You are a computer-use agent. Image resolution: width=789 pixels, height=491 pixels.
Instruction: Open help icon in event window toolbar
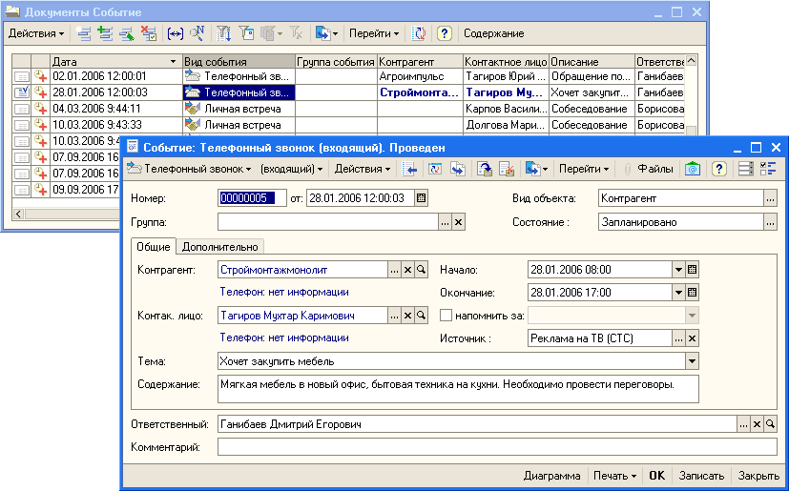coord(718,169)
